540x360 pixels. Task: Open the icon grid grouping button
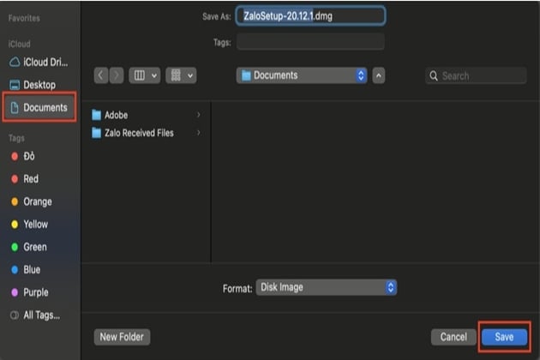pyautogui.click(x=181, y=75)
